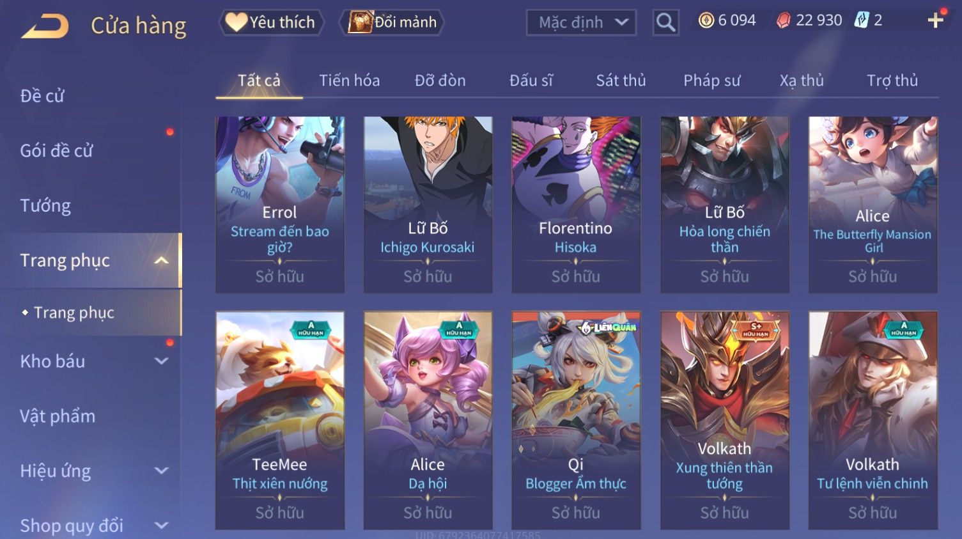Switch to the Pháp sư tab
Screen dimensions: 962x539
point(712,81)
